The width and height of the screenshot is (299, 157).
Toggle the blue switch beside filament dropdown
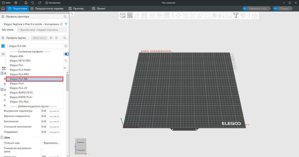pos(67,54)
